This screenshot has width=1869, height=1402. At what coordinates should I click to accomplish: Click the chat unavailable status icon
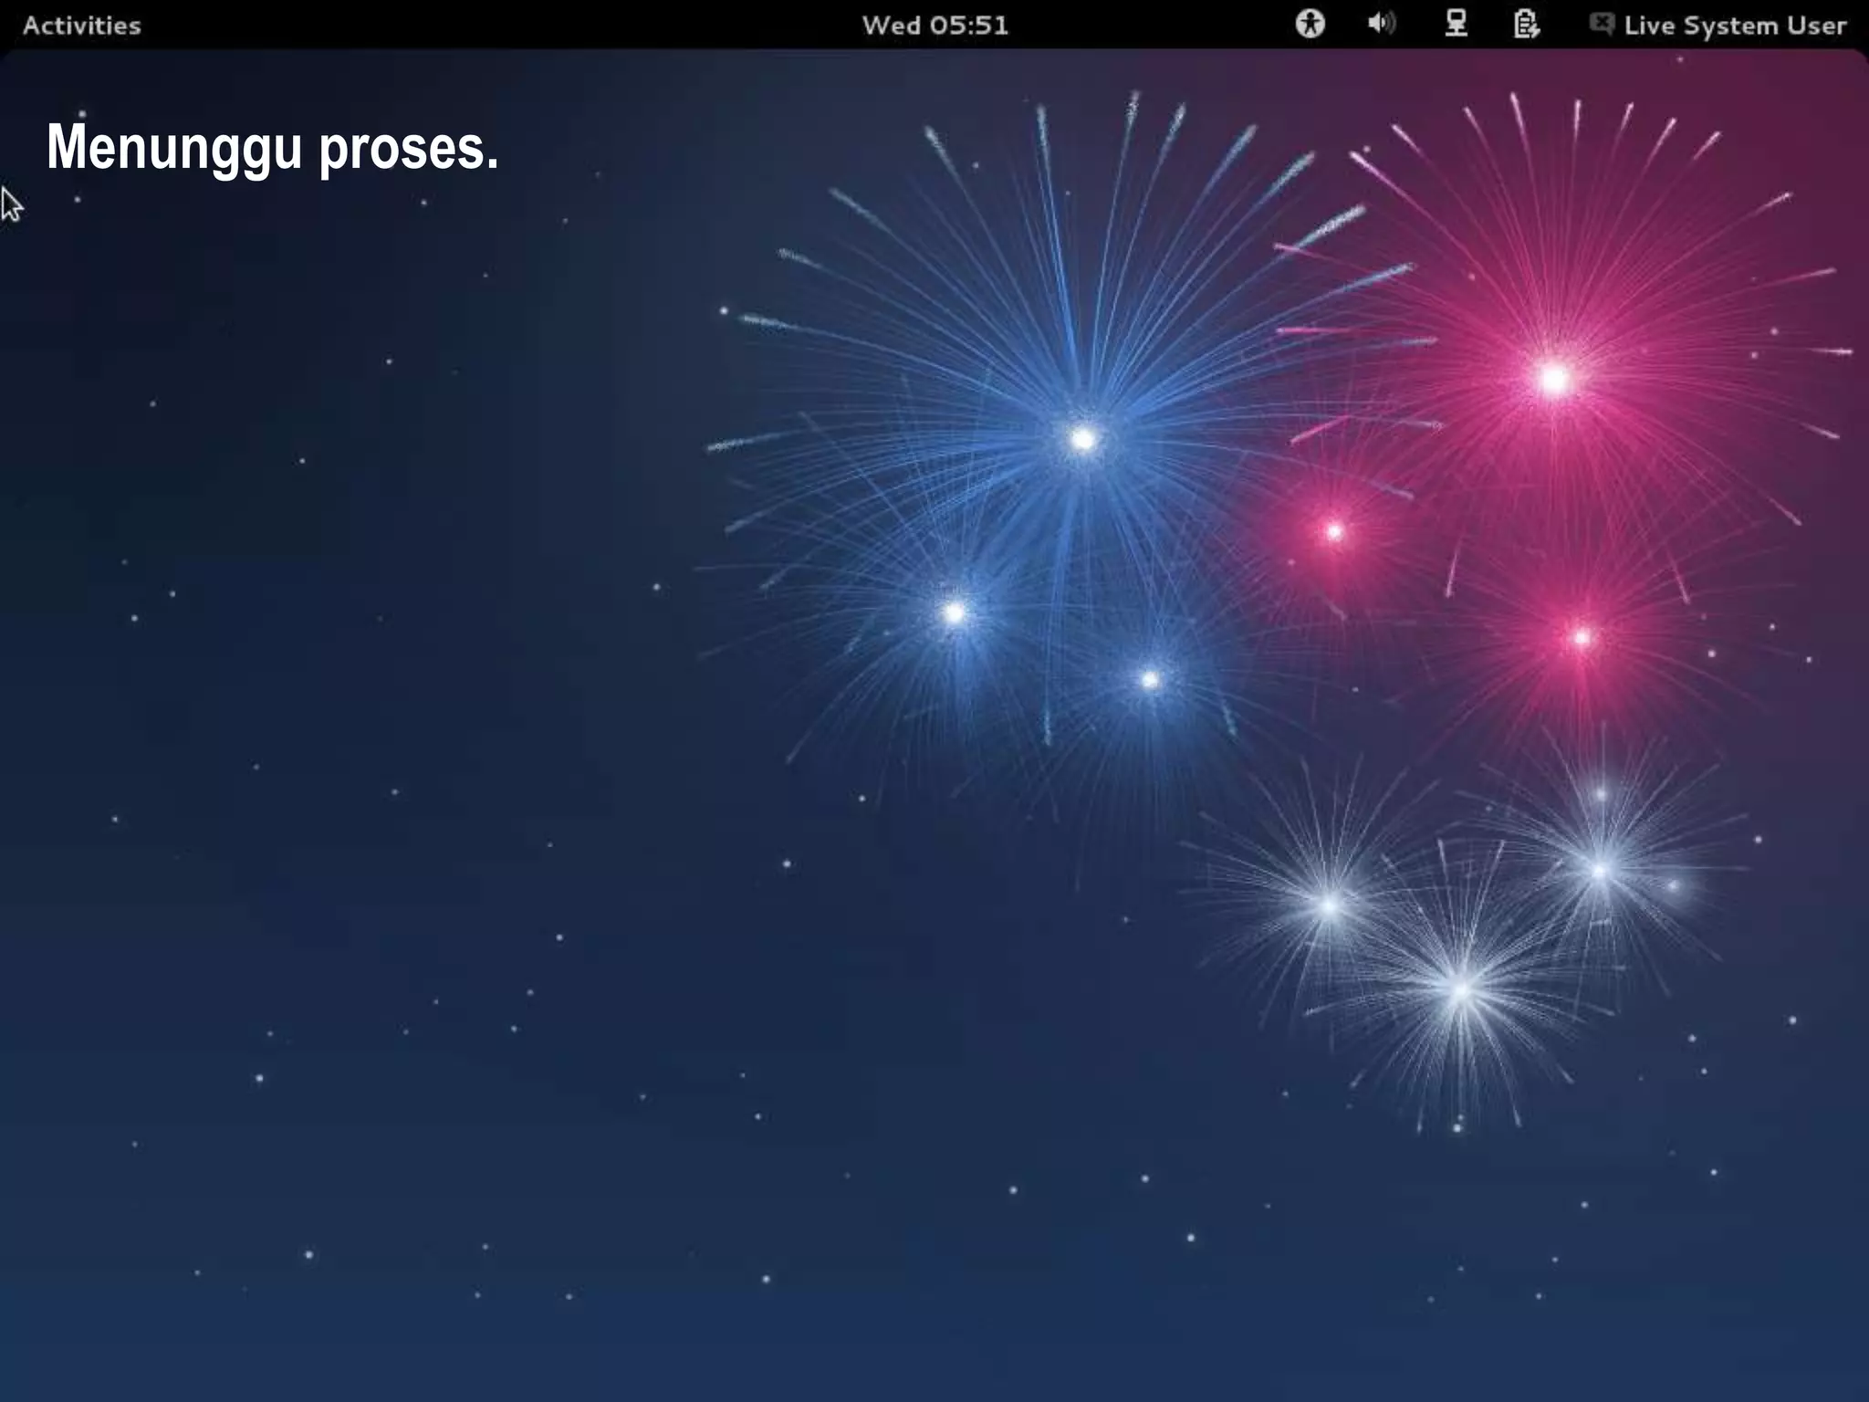point(1602,24)
